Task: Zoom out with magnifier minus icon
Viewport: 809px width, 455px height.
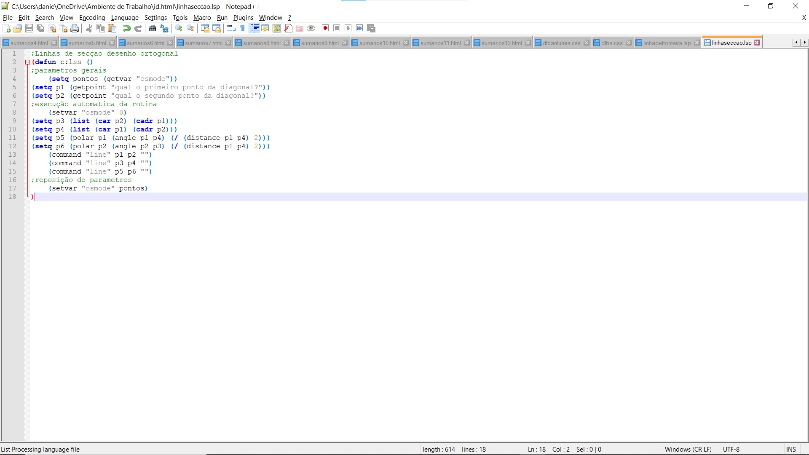Action: coord(190,28)
